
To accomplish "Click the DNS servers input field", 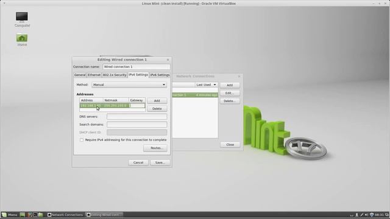I will pyautogui.click(x=136, y=117).
